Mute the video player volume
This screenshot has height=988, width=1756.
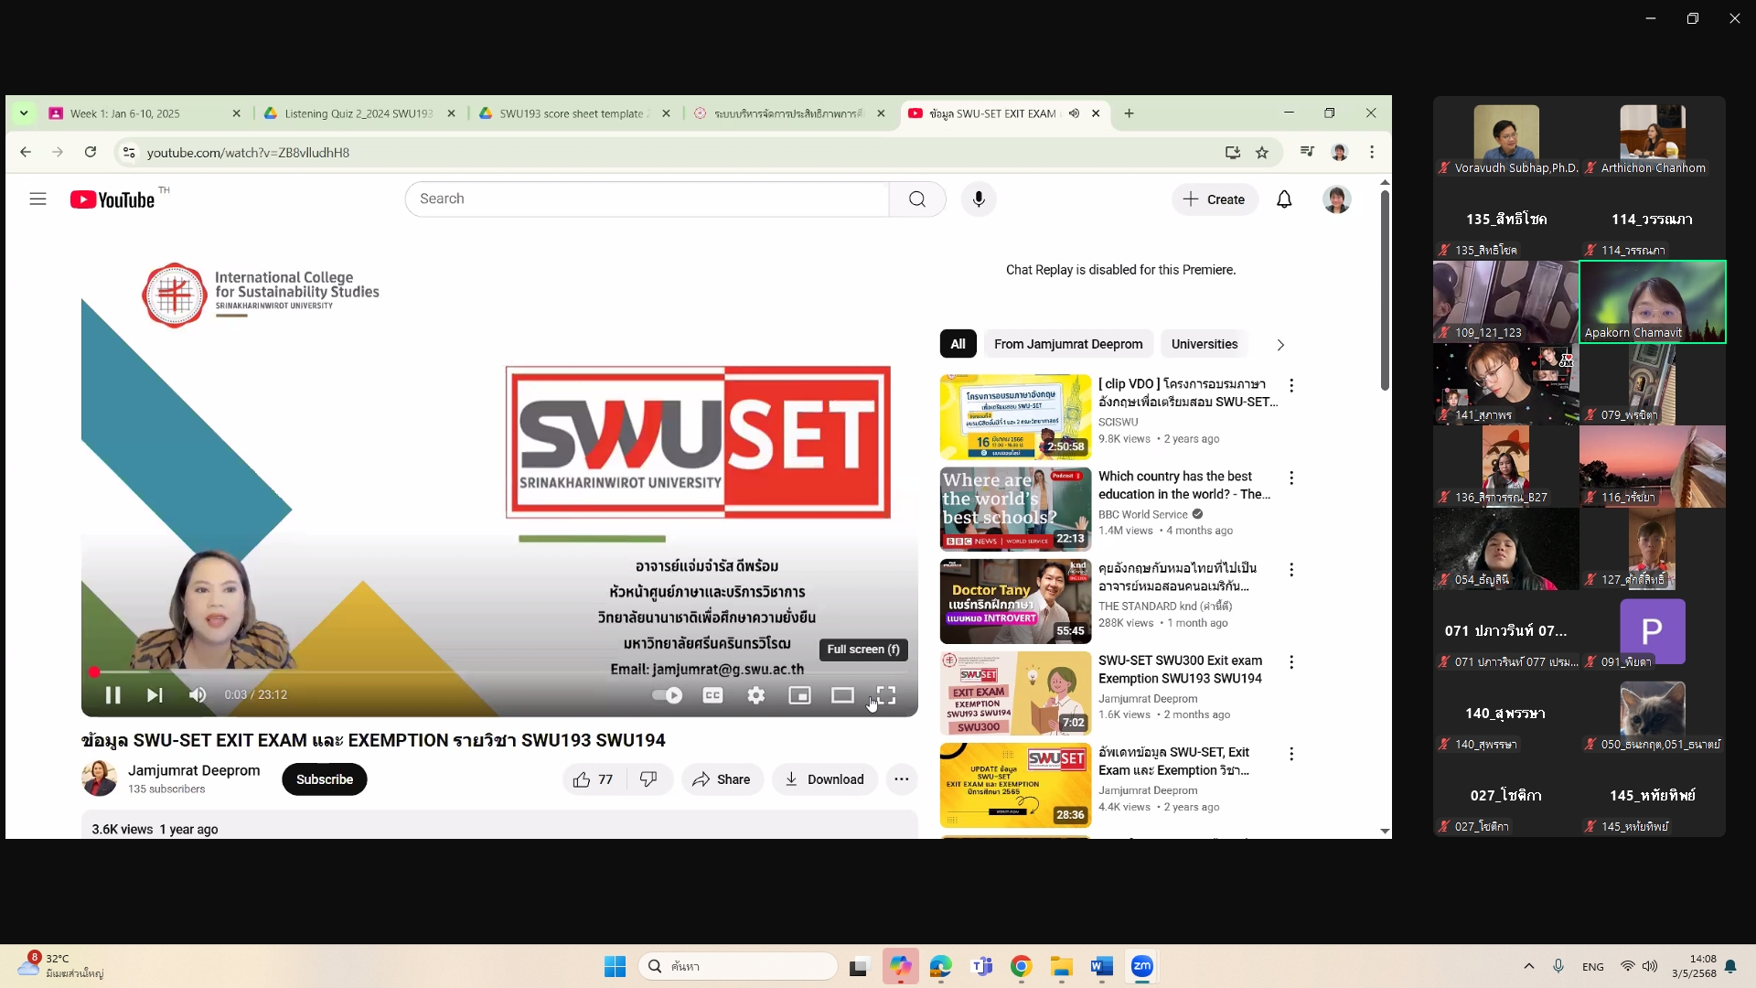click(198, 695)
